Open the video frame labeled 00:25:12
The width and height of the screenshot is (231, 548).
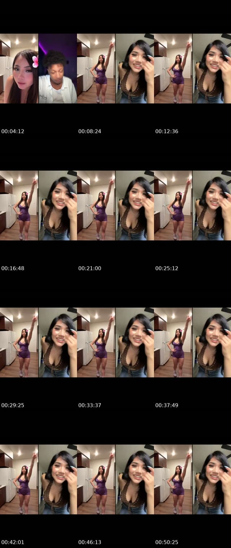192,205
